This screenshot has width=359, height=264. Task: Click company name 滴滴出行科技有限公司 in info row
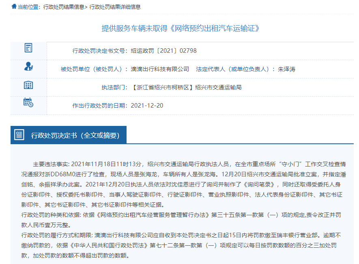point(160,69)
